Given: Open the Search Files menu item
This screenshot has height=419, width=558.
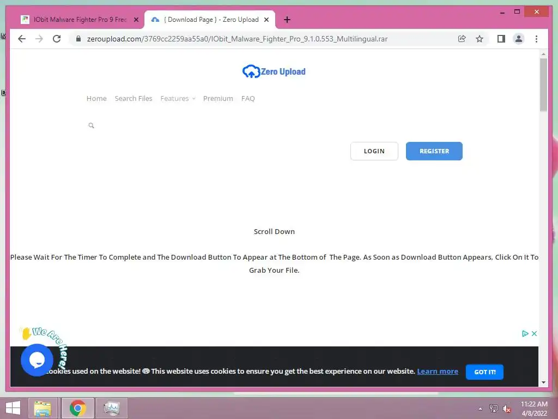Looking at the screenshot, I should coord(134,98).
